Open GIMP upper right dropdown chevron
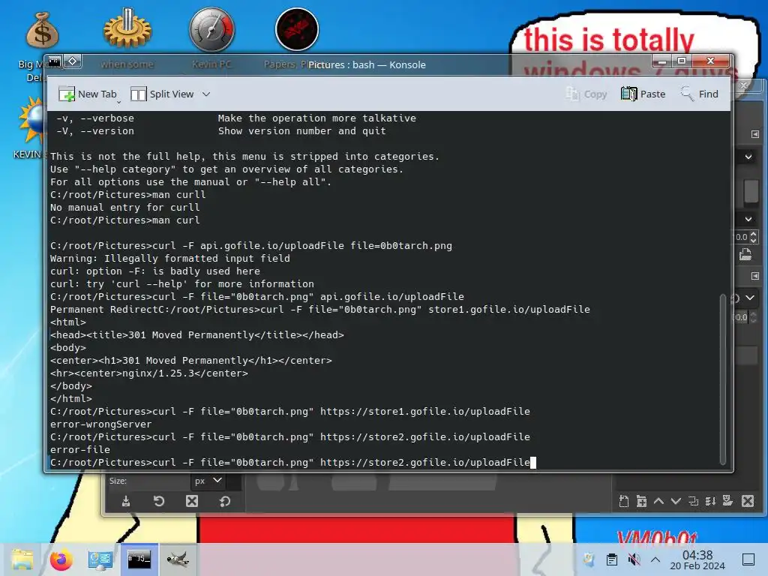 748,157
